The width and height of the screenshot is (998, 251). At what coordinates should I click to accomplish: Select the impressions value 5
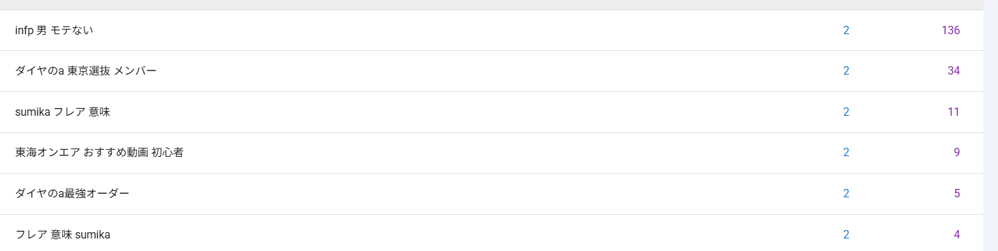pyautogui.click(x=957, y=193)
